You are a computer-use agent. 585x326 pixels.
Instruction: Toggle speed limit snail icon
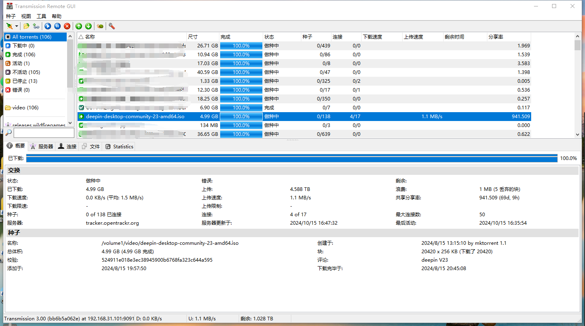[100, 26]
